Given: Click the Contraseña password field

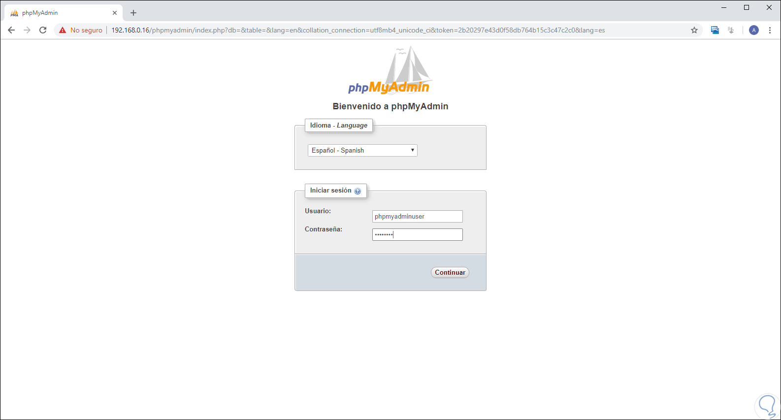Looking at the screenshot, I should (x=418, y=234).
